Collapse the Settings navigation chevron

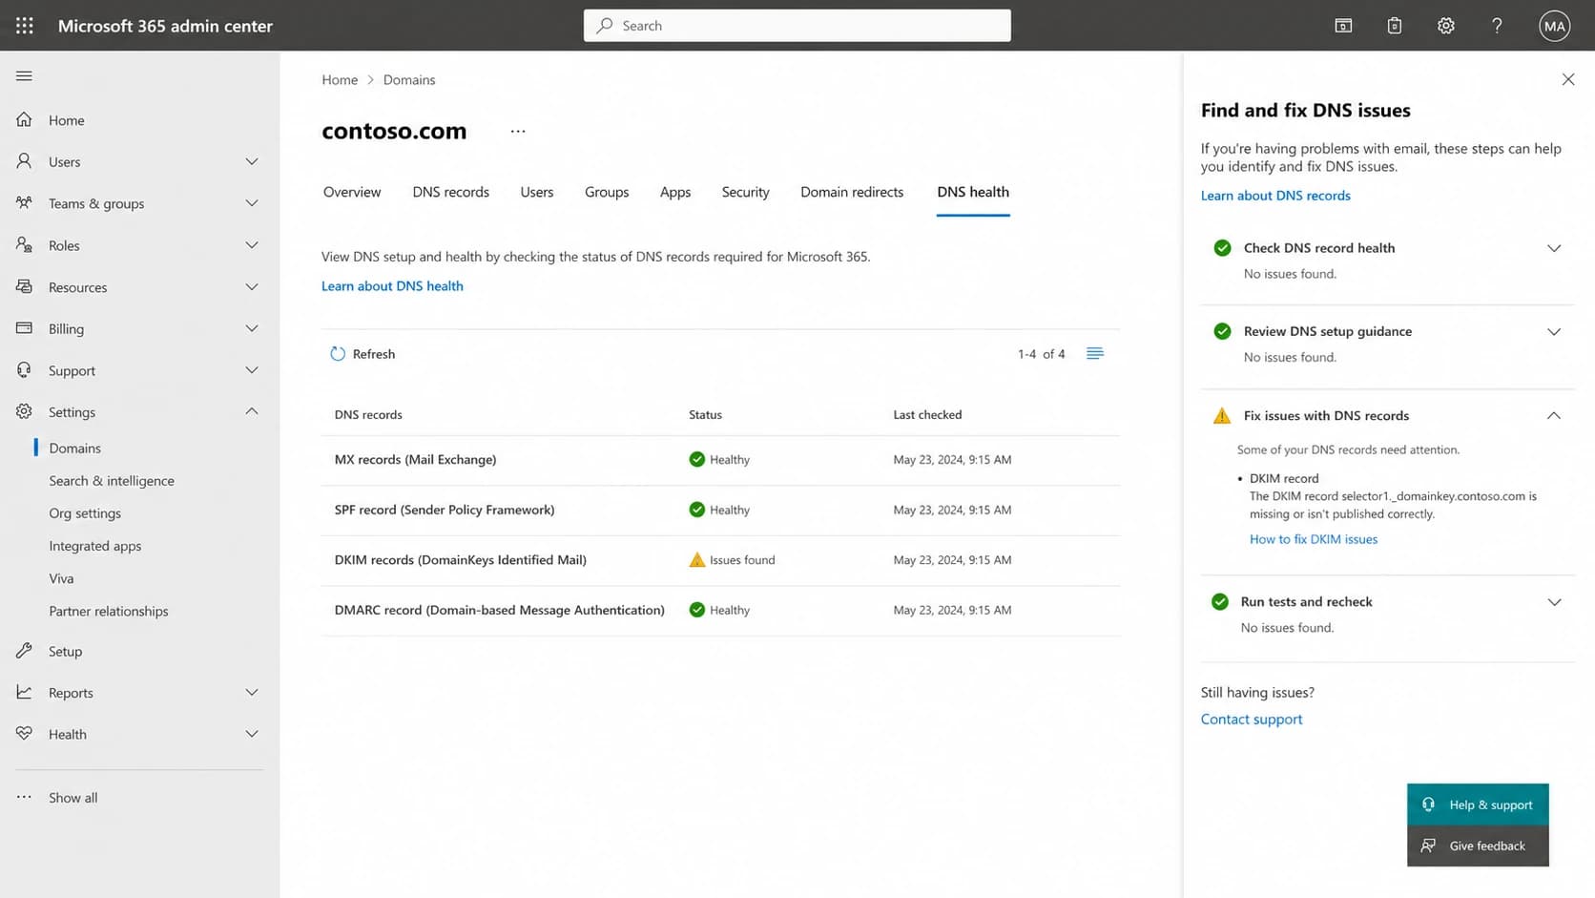(x=252, y=411)
